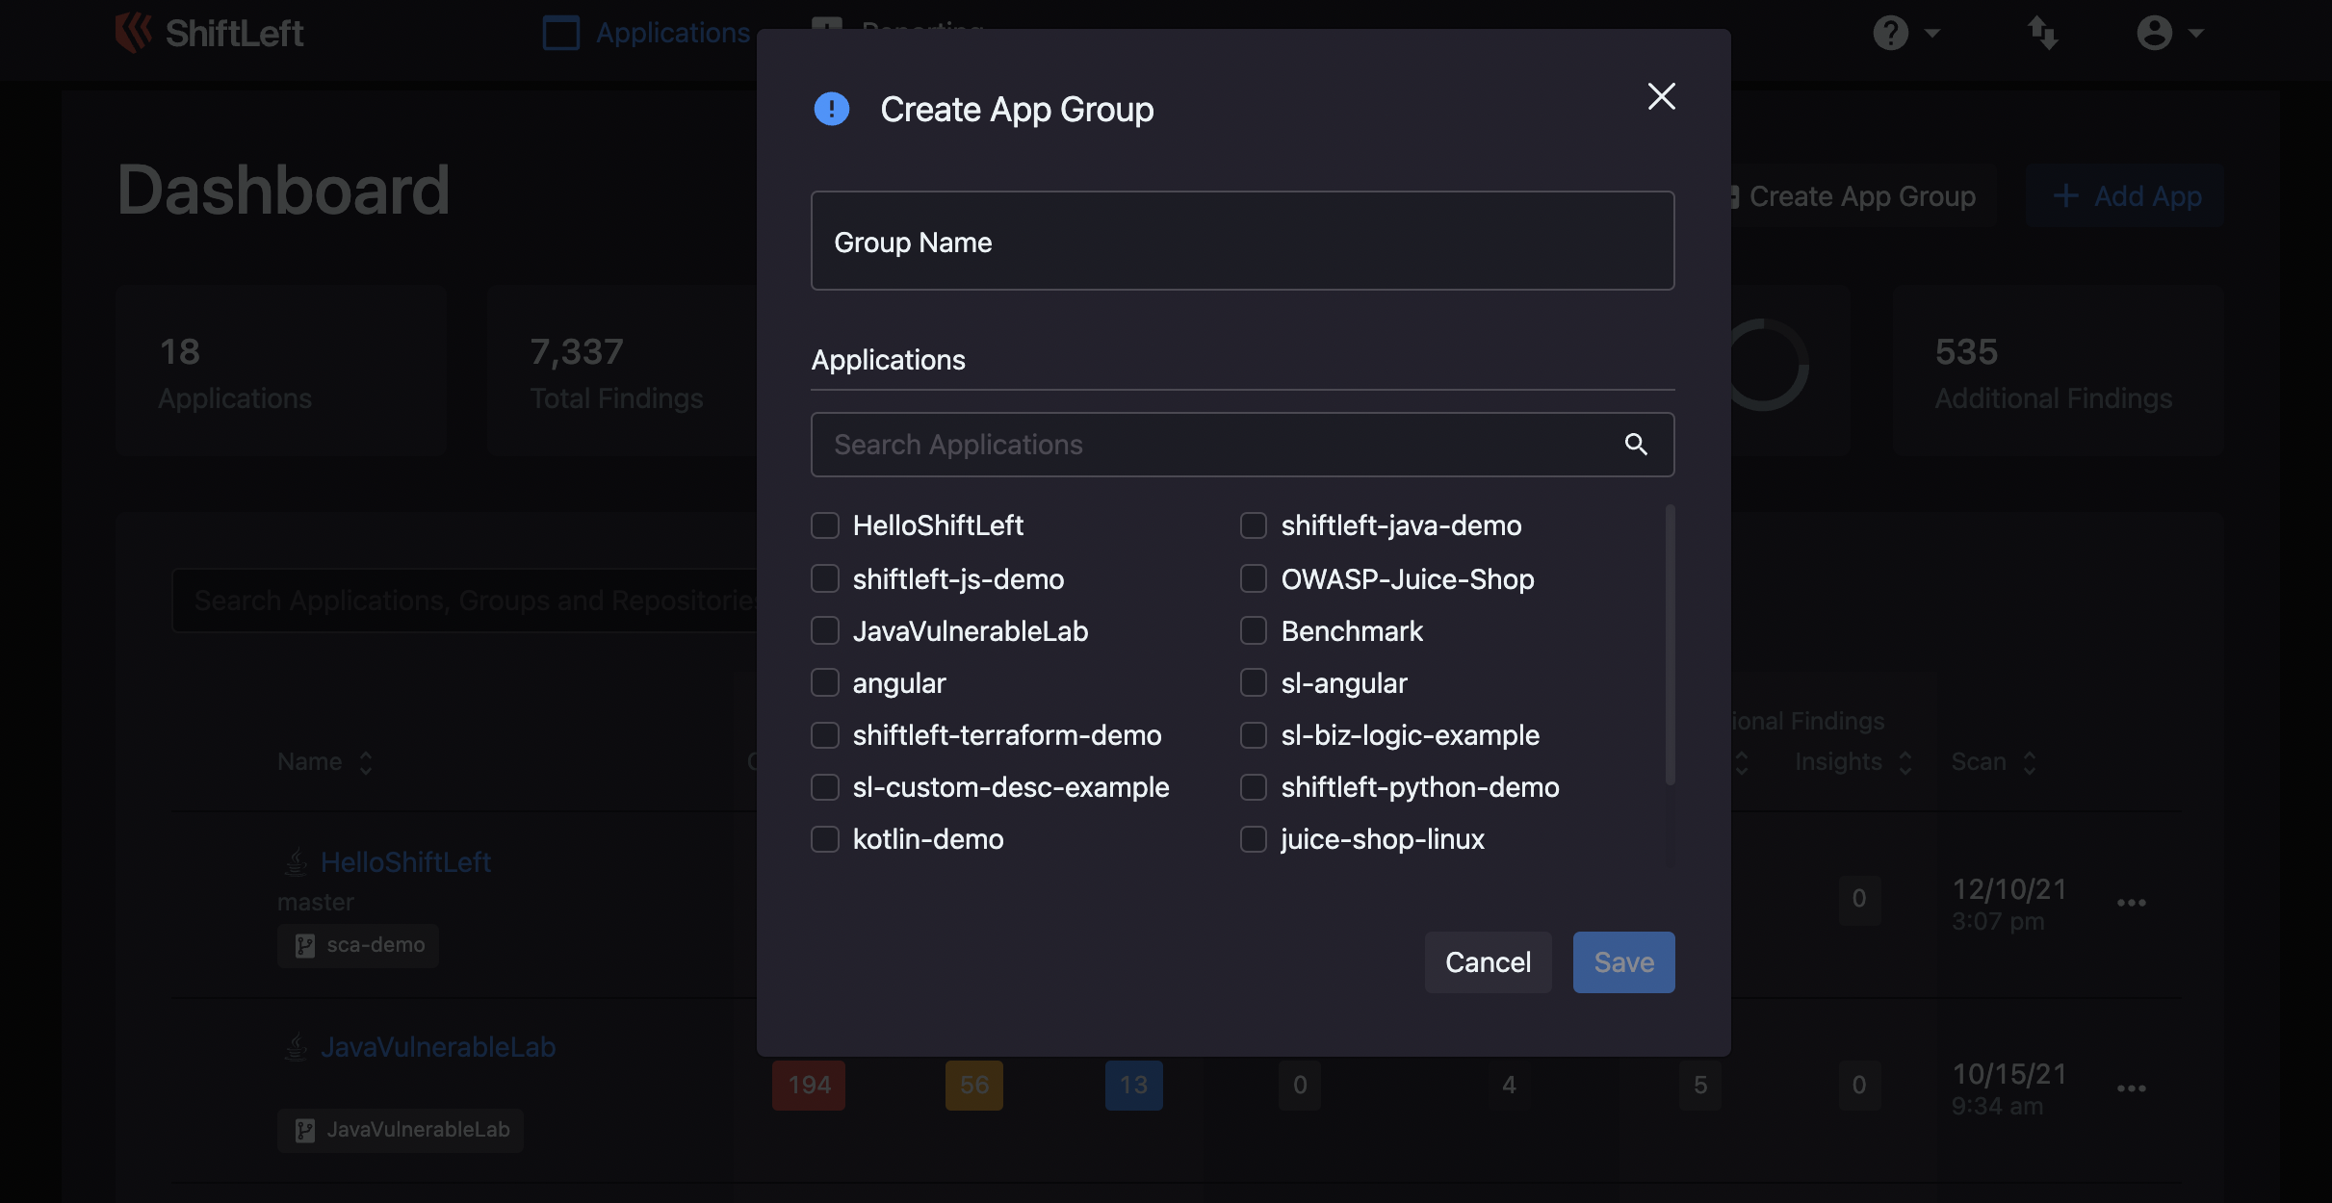The width and height of the screenshot is (2332, 1203).
Task: Click the Applications section heading in dialog
Action: (888, 360)
